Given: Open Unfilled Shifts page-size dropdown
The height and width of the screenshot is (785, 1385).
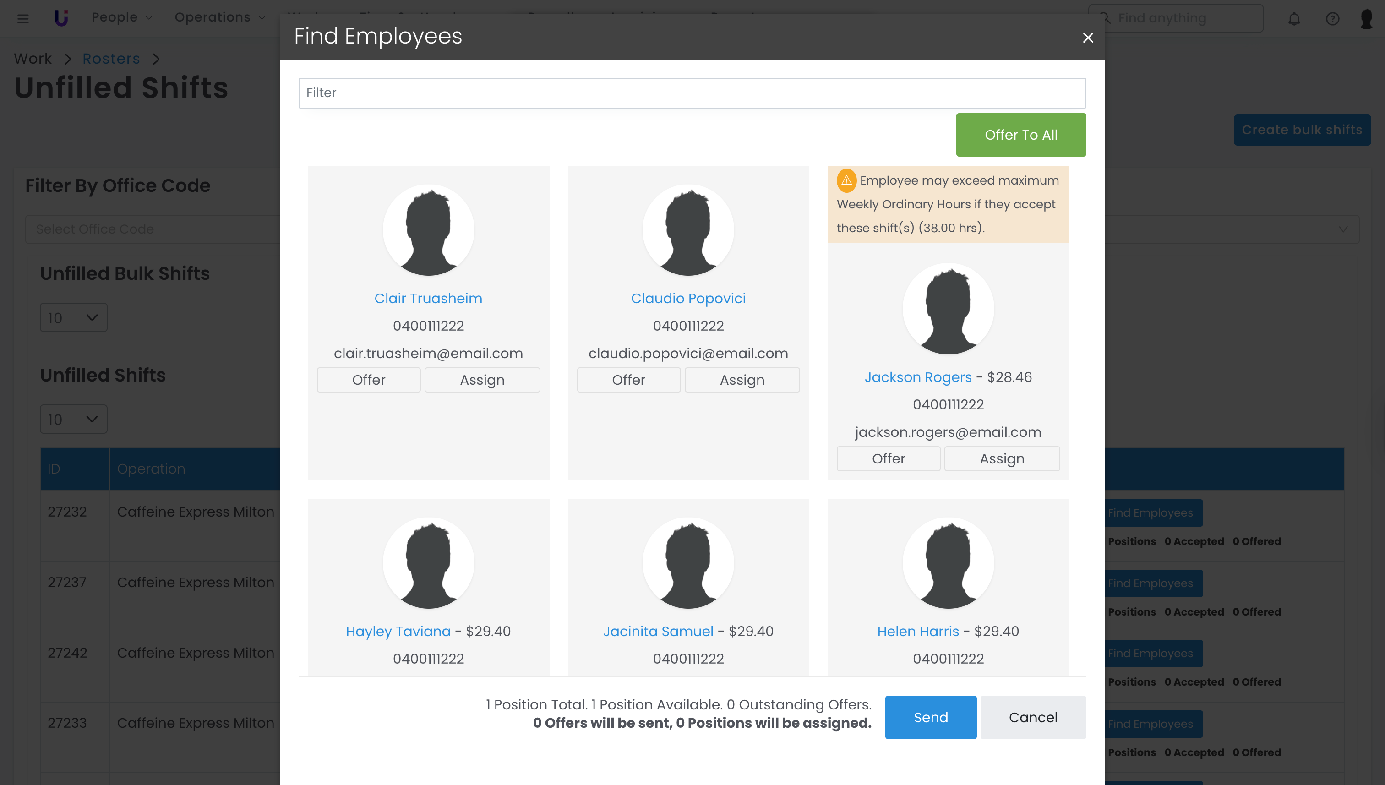Looking at the screenshot, I should (x=73, y=420).
